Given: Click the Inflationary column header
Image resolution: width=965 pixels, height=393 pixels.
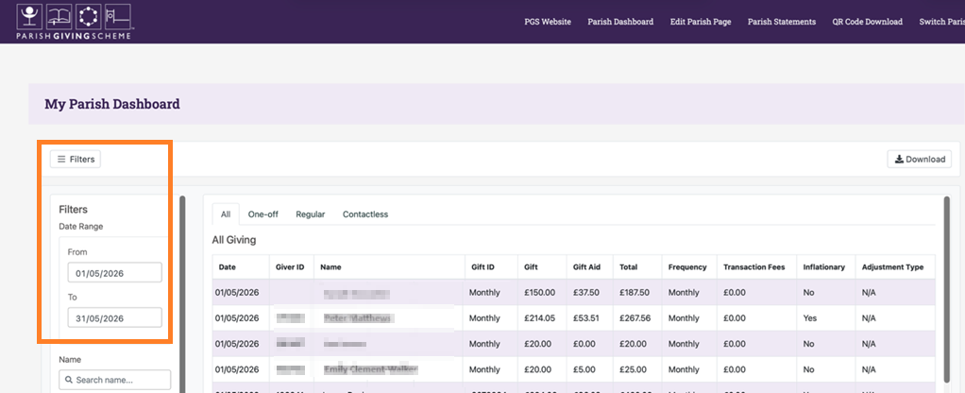Looking at the screenshot, I should [824, 267].
